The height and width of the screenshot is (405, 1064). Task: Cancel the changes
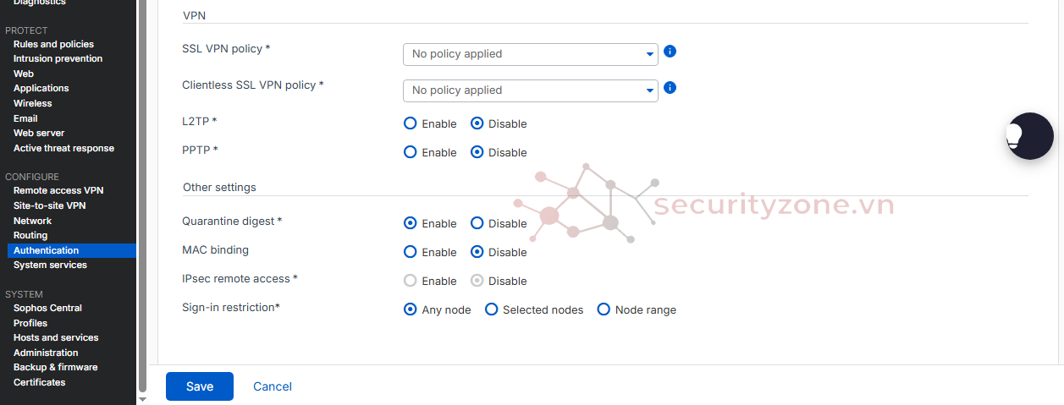[273, 386]
